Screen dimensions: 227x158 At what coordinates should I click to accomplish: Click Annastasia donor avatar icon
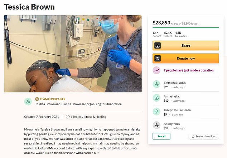(x=156, y=98)
